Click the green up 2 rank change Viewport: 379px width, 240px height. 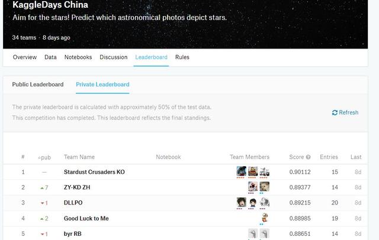(44, 218)
